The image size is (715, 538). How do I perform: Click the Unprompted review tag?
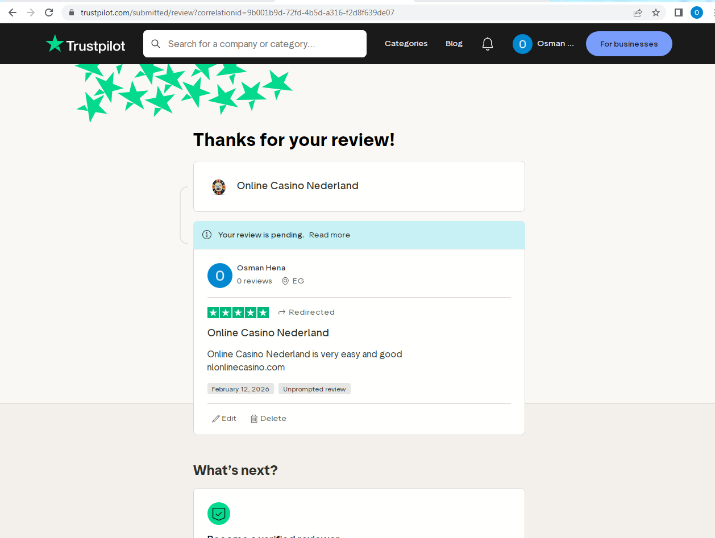coord(314,389)
